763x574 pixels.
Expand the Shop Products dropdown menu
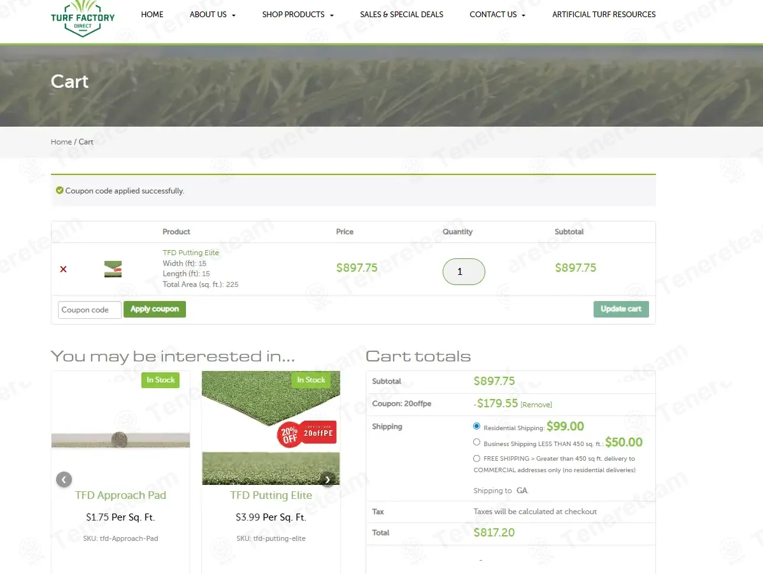298,15
